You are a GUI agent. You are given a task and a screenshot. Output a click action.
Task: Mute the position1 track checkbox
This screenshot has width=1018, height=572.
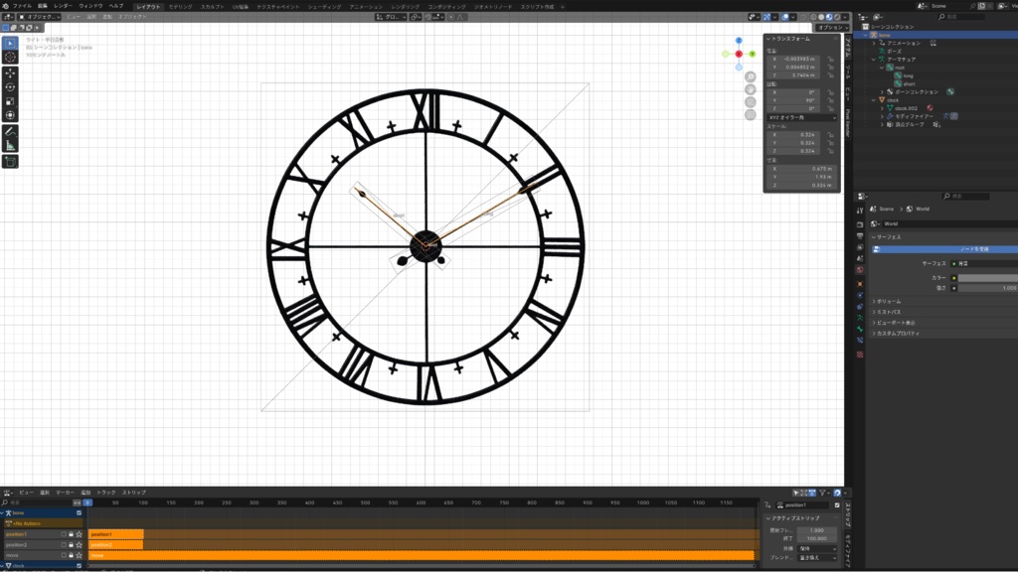pos(64,534)
